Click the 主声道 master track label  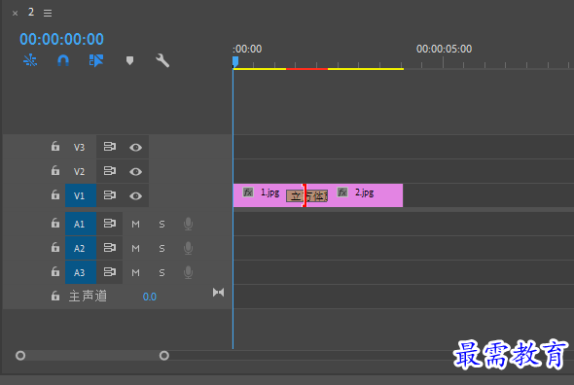tap(88, 297)
